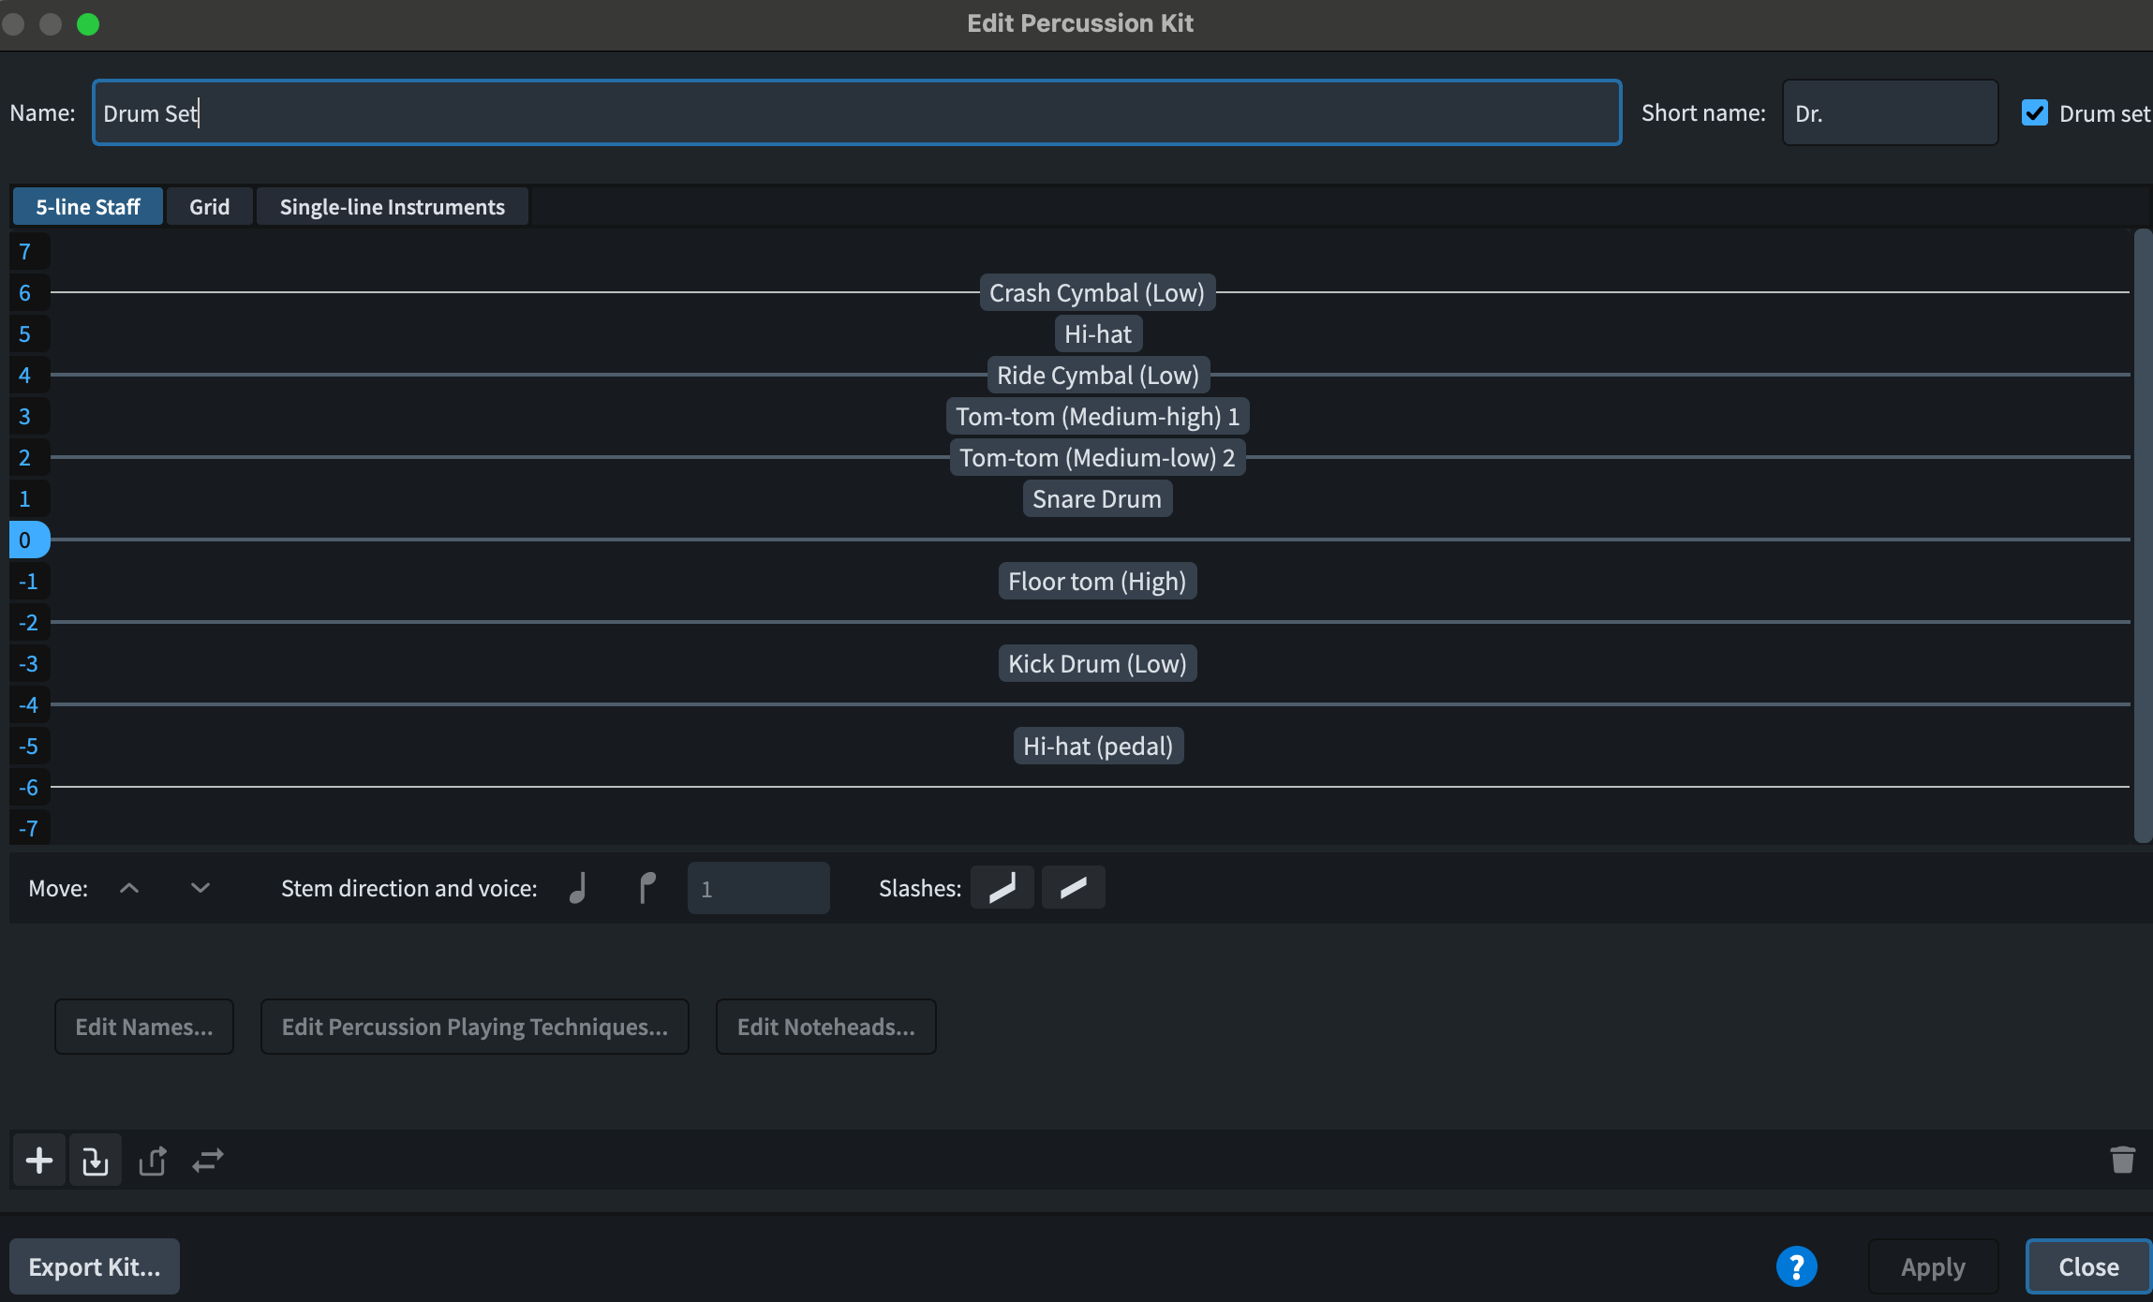Select stem-down note icon
Viewport: 2153px width, 1302px height.
click(646, 887)
